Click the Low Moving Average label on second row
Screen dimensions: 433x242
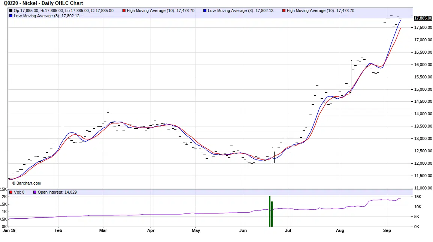[46, 16]
